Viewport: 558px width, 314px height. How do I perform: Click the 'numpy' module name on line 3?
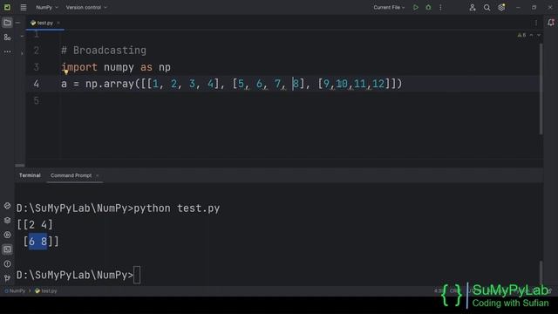click(119, 67)
